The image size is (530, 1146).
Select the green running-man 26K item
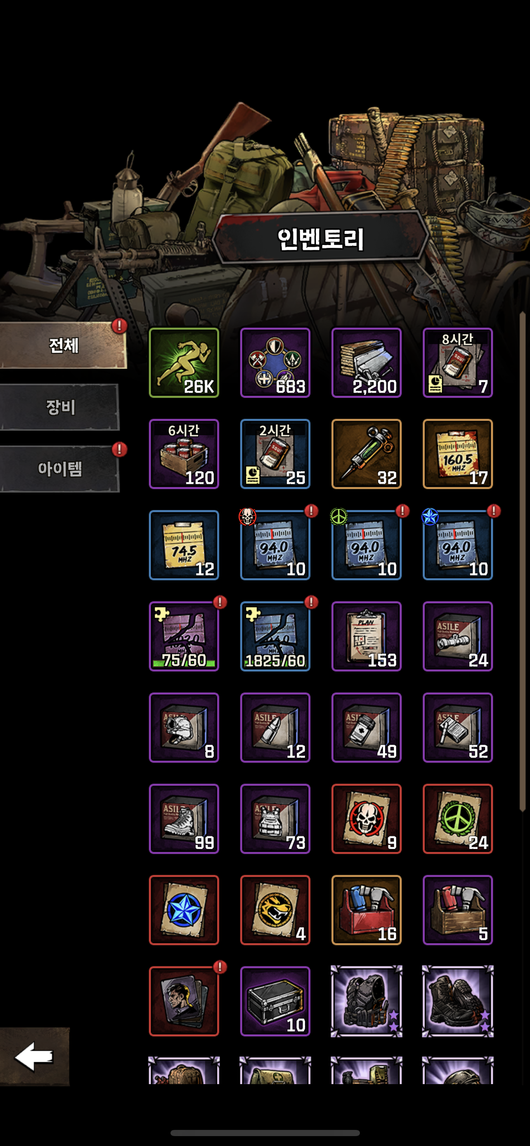184,363
